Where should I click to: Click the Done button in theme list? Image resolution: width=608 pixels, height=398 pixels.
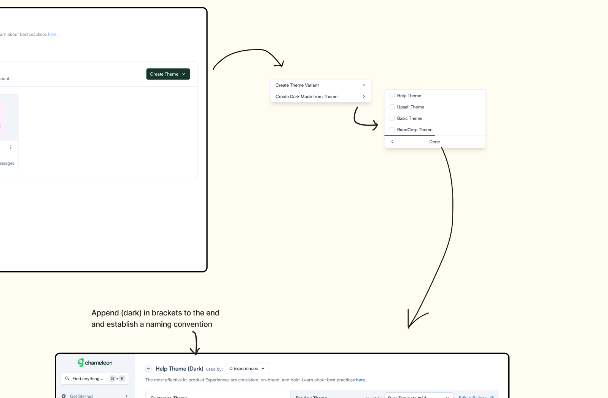point(435,142)
